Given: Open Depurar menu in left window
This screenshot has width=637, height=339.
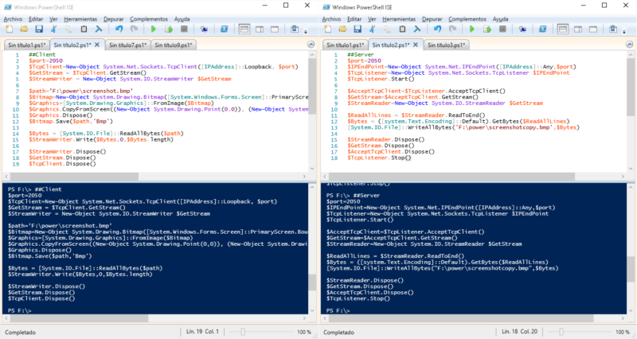Looking at the screenshot, I should (x=113, y=19).
